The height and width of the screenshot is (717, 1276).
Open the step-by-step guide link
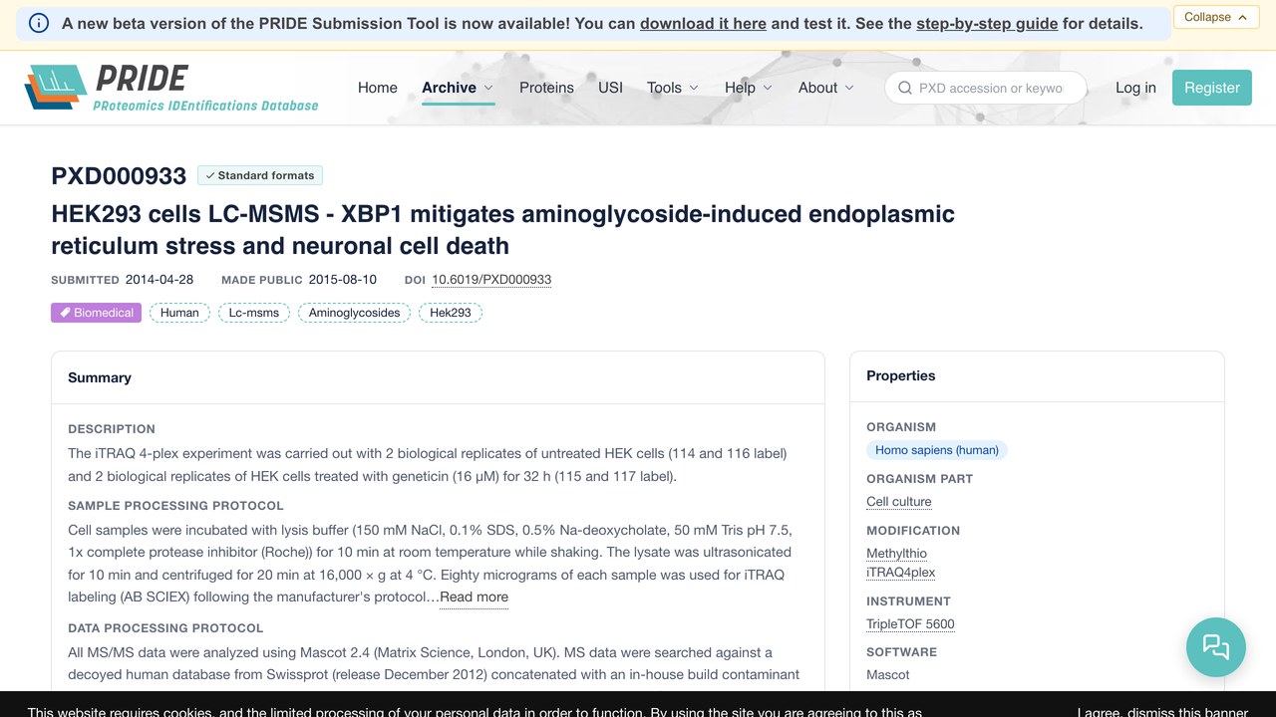987,23
